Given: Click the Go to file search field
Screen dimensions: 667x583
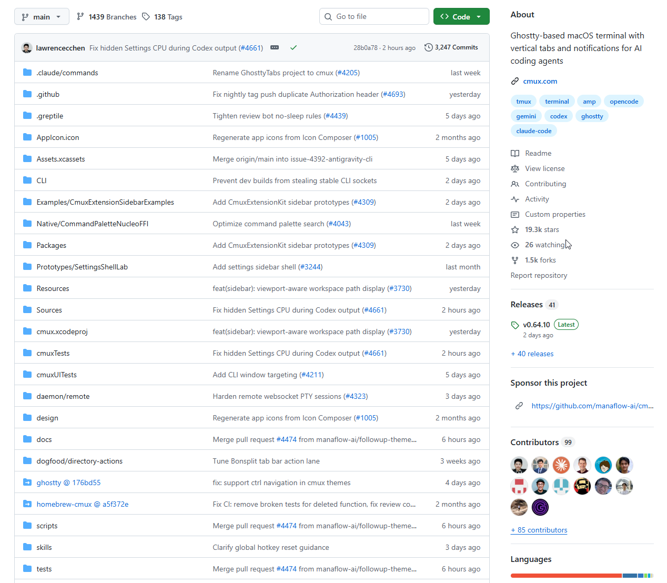Looking at the screenshot, I should click(x=374, y=16).
